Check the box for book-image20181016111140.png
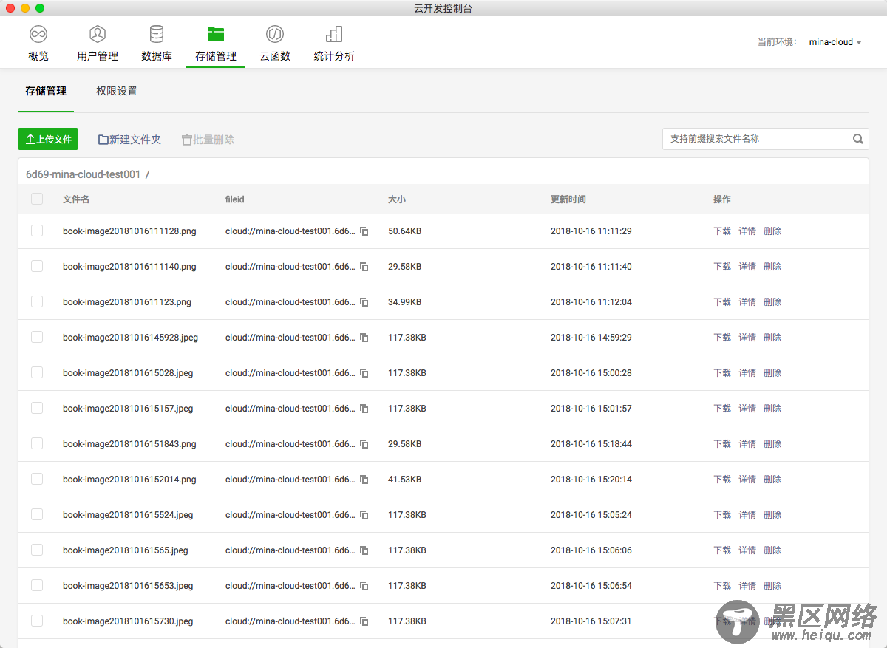Viewport: 887px width, 648px height. 37,266
